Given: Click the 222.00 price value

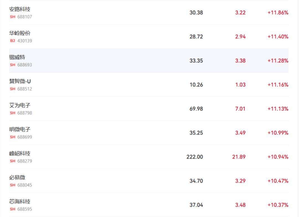Looking at the screenshot, I should (x=195, y=157).
